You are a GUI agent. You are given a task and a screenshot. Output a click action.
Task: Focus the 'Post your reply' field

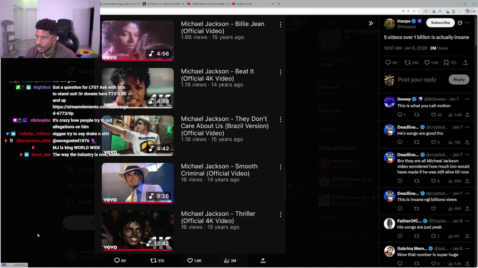(x=417, y=80)
